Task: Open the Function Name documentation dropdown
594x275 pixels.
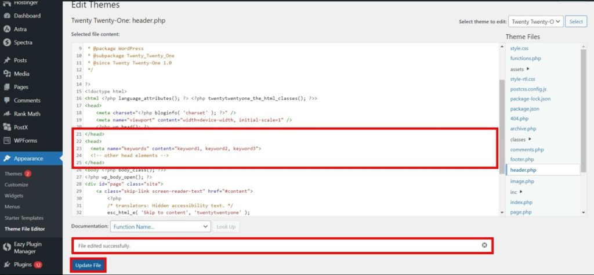Action: 160,226
